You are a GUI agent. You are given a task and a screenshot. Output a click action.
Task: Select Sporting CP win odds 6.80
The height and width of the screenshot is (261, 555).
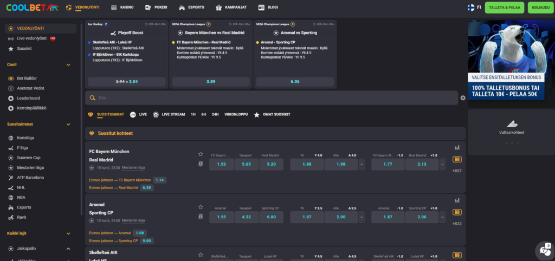272,217
